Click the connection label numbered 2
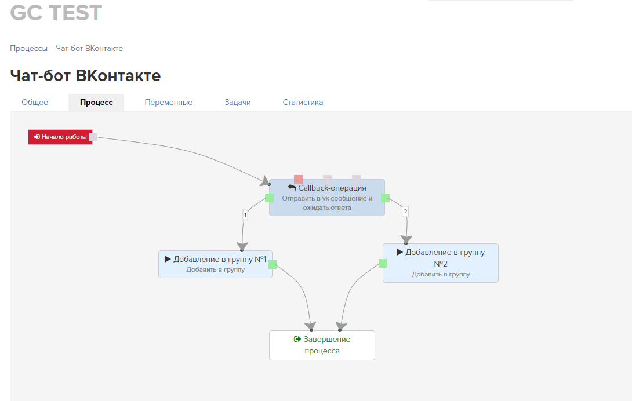 point(405,211)
